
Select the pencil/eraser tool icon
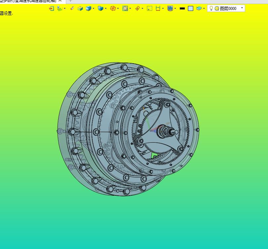72,8
